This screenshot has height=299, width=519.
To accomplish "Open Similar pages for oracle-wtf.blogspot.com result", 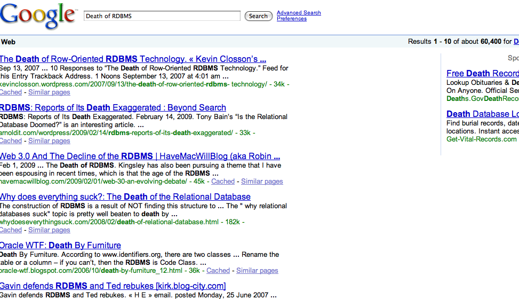I will pos(257,271).
